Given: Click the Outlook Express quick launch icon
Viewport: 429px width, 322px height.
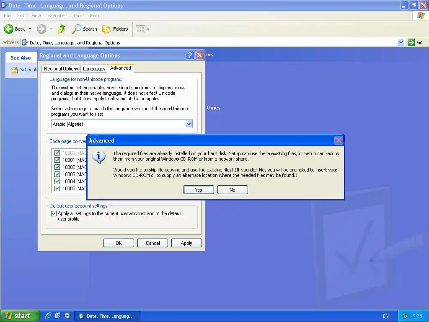Looking at the screenshot, I should pyautogui.click(x=57, y=316).
